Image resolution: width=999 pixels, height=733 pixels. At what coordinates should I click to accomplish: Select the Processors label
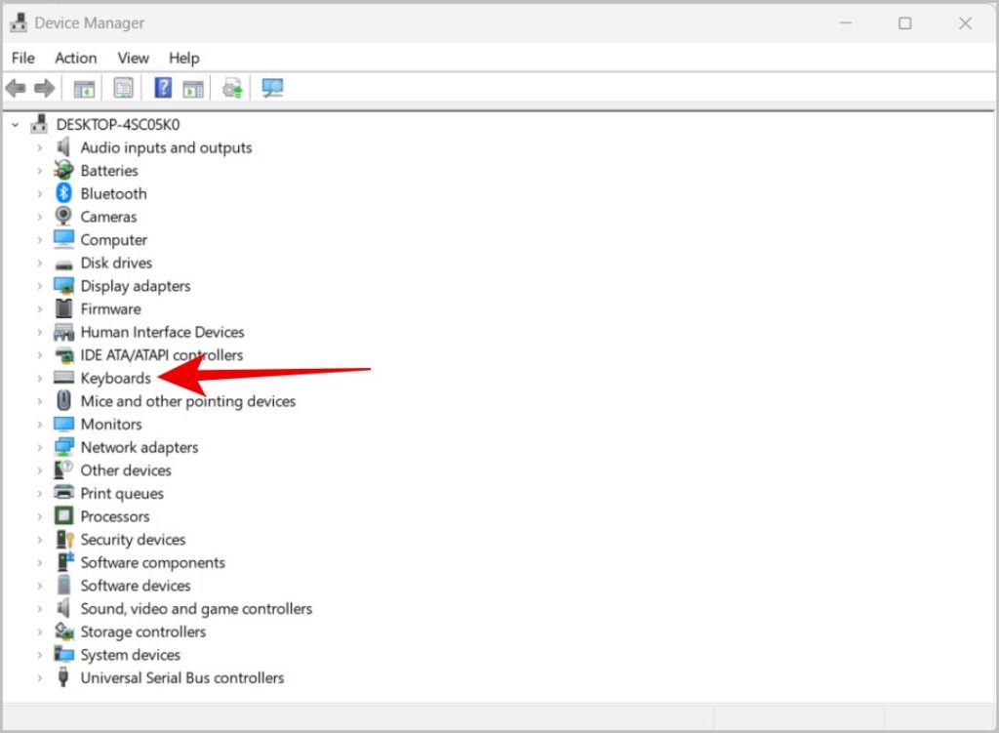[x=115, y=516]
